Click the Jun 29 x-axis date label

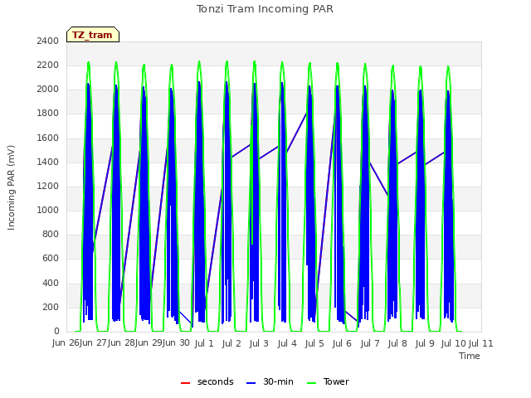[149, 343]
